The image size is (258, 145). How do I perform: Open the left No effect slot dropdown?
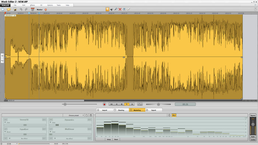10,138
